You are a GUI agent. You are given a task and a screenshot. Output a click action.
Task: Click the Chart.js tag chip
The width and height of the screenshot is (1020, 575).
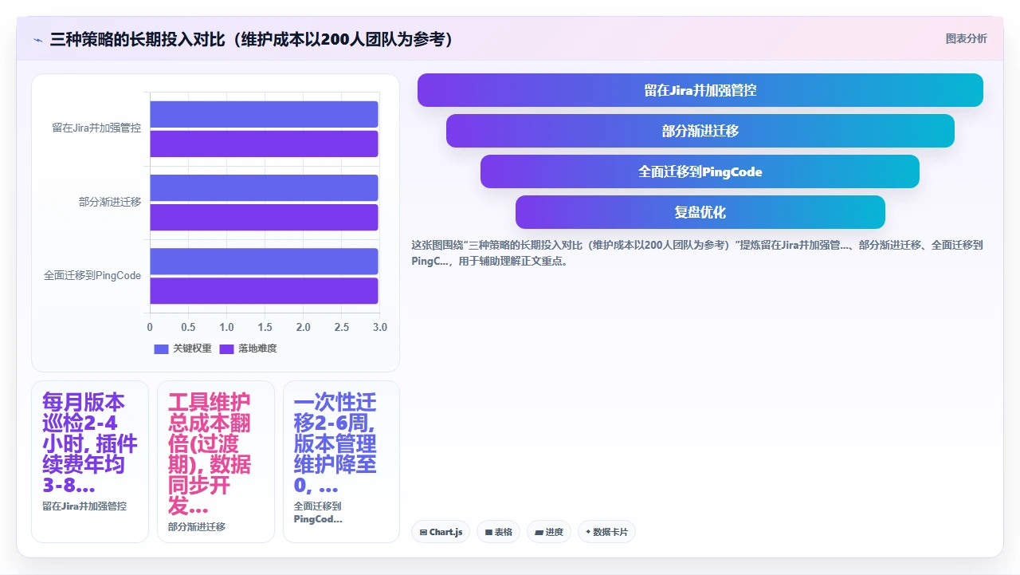(441, 532)
